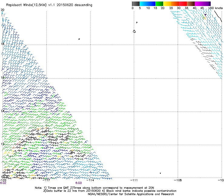
Task: Click the 'Data buffer is 22 hrs' note line
Action: click(110, 191)
